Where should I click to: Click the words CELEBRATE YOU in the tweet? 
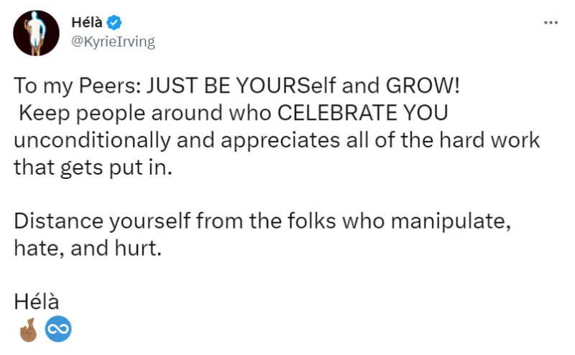[362, 113]
